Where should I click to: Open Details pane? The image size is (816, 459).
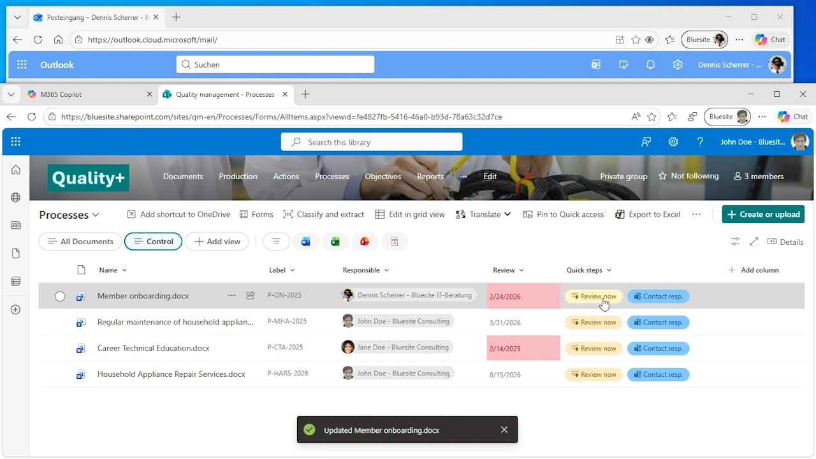(785, 242)
